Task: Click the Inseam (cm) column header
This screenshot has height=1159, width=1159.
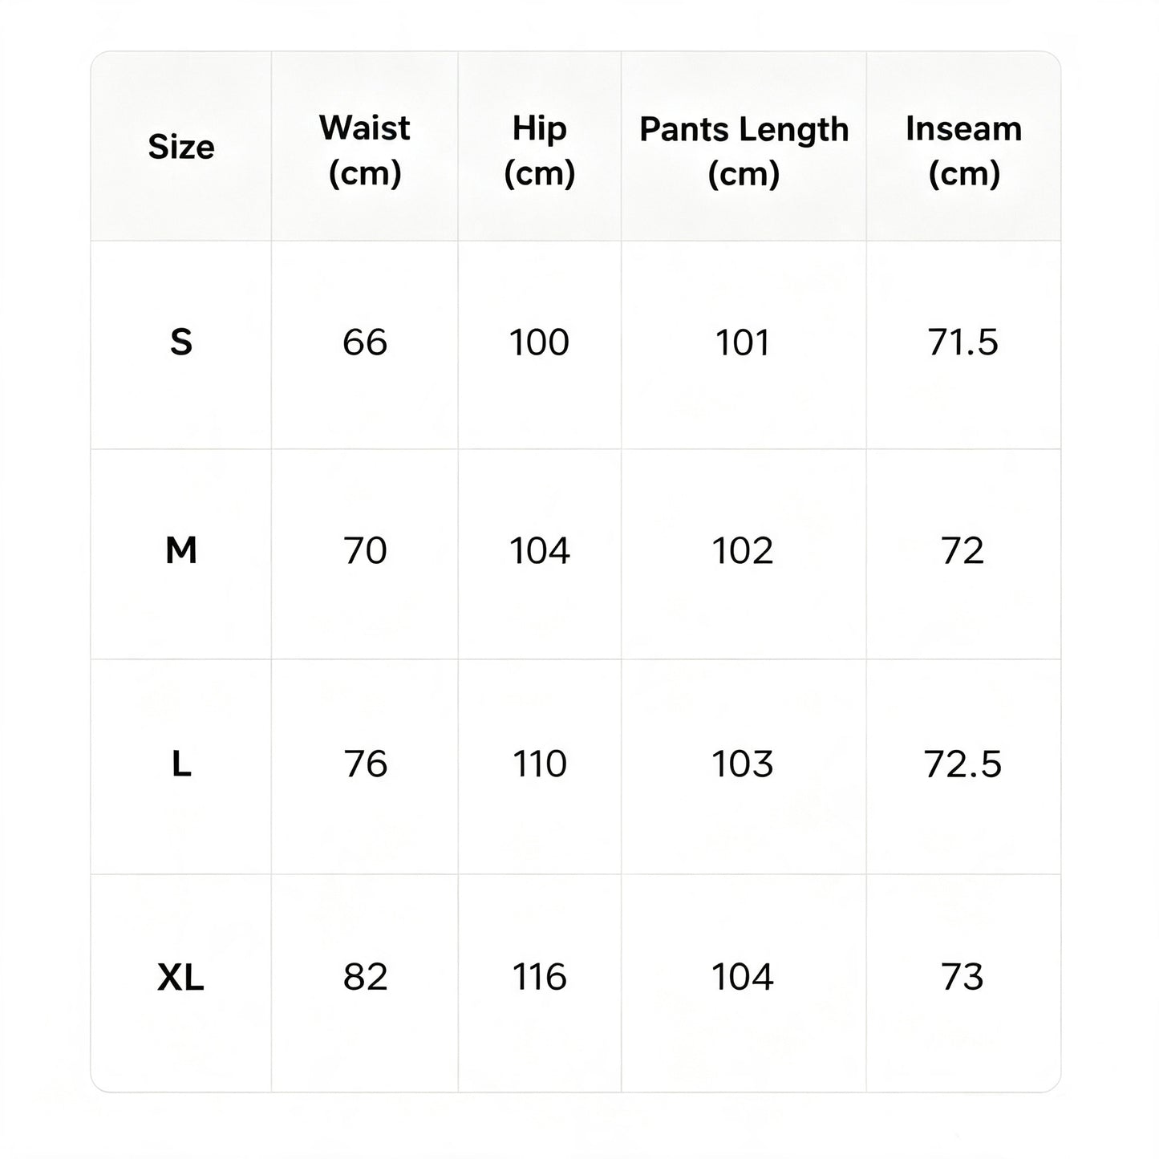Action: click(963, 150)
